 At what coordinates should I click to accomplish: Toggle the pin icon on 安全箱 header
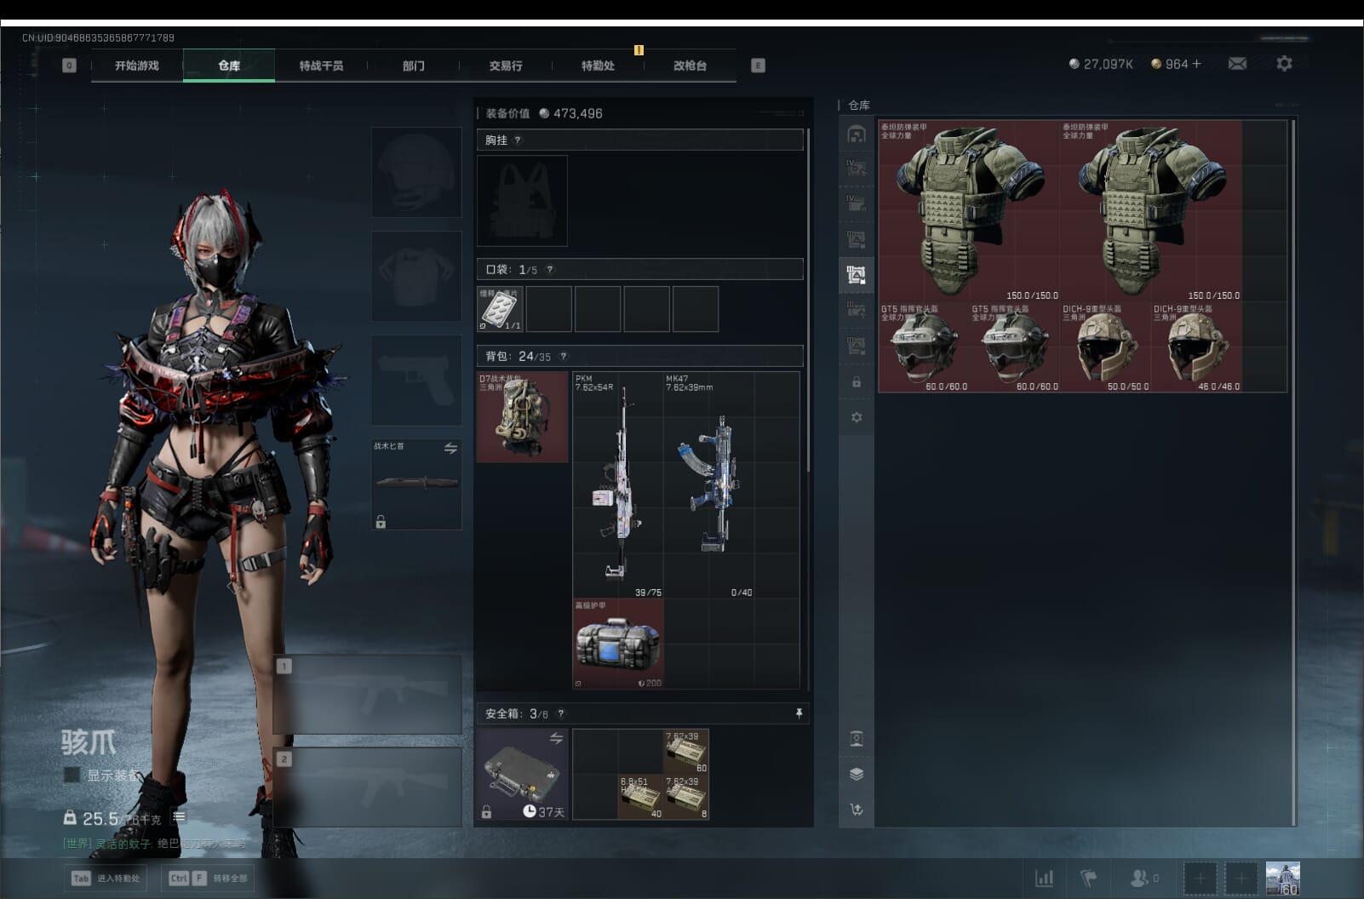(799, 713)
